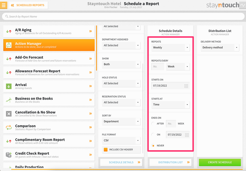The height and width of the screenshot is (171, 246).
Task: Open the Reservation Status dropdown
Action: 121,102
